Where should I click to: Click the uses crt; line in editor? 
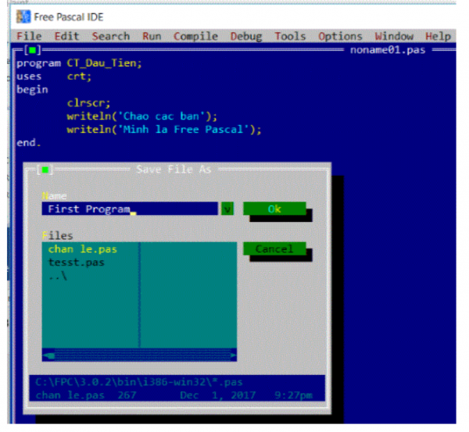[54, 77]
